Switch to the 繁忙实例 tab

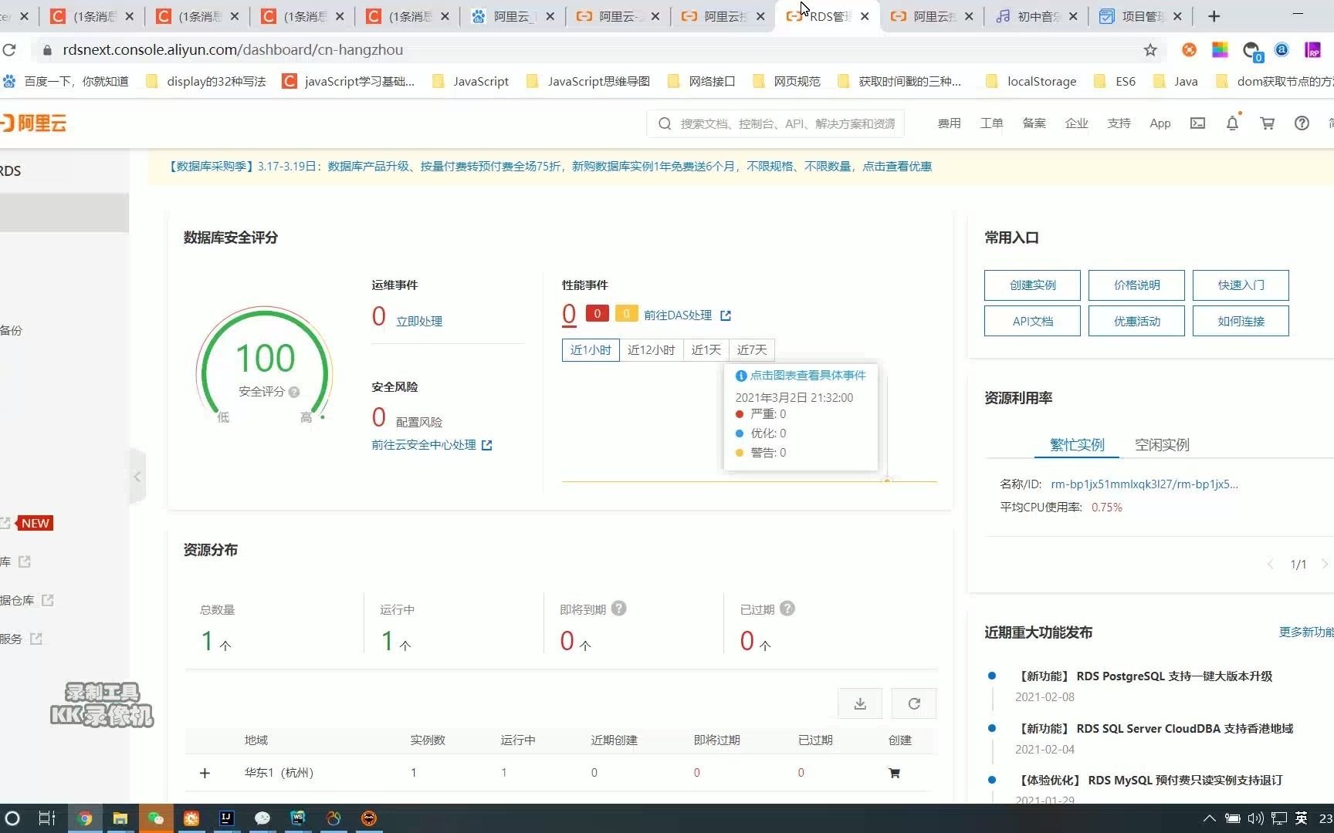tap(1077, 445)
